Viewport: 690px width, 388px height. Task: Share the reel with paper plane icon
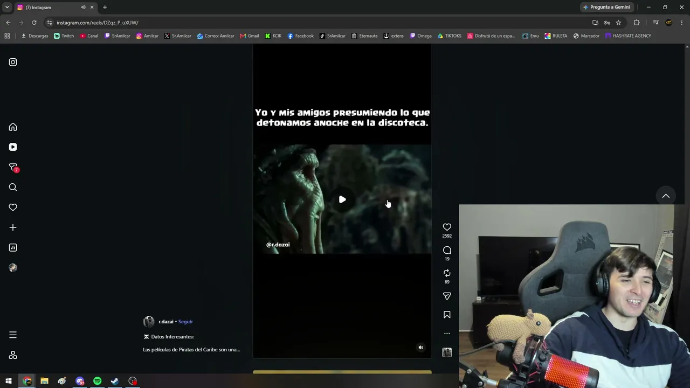447,296
